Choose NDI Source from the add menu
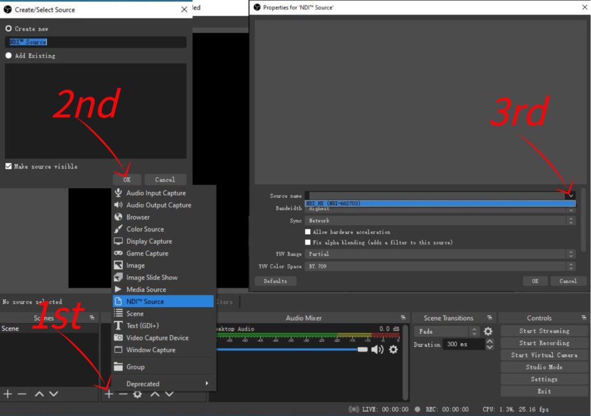The height and width of the screenshot is (416, 591). pyautogui.click(x=163, y=301)
